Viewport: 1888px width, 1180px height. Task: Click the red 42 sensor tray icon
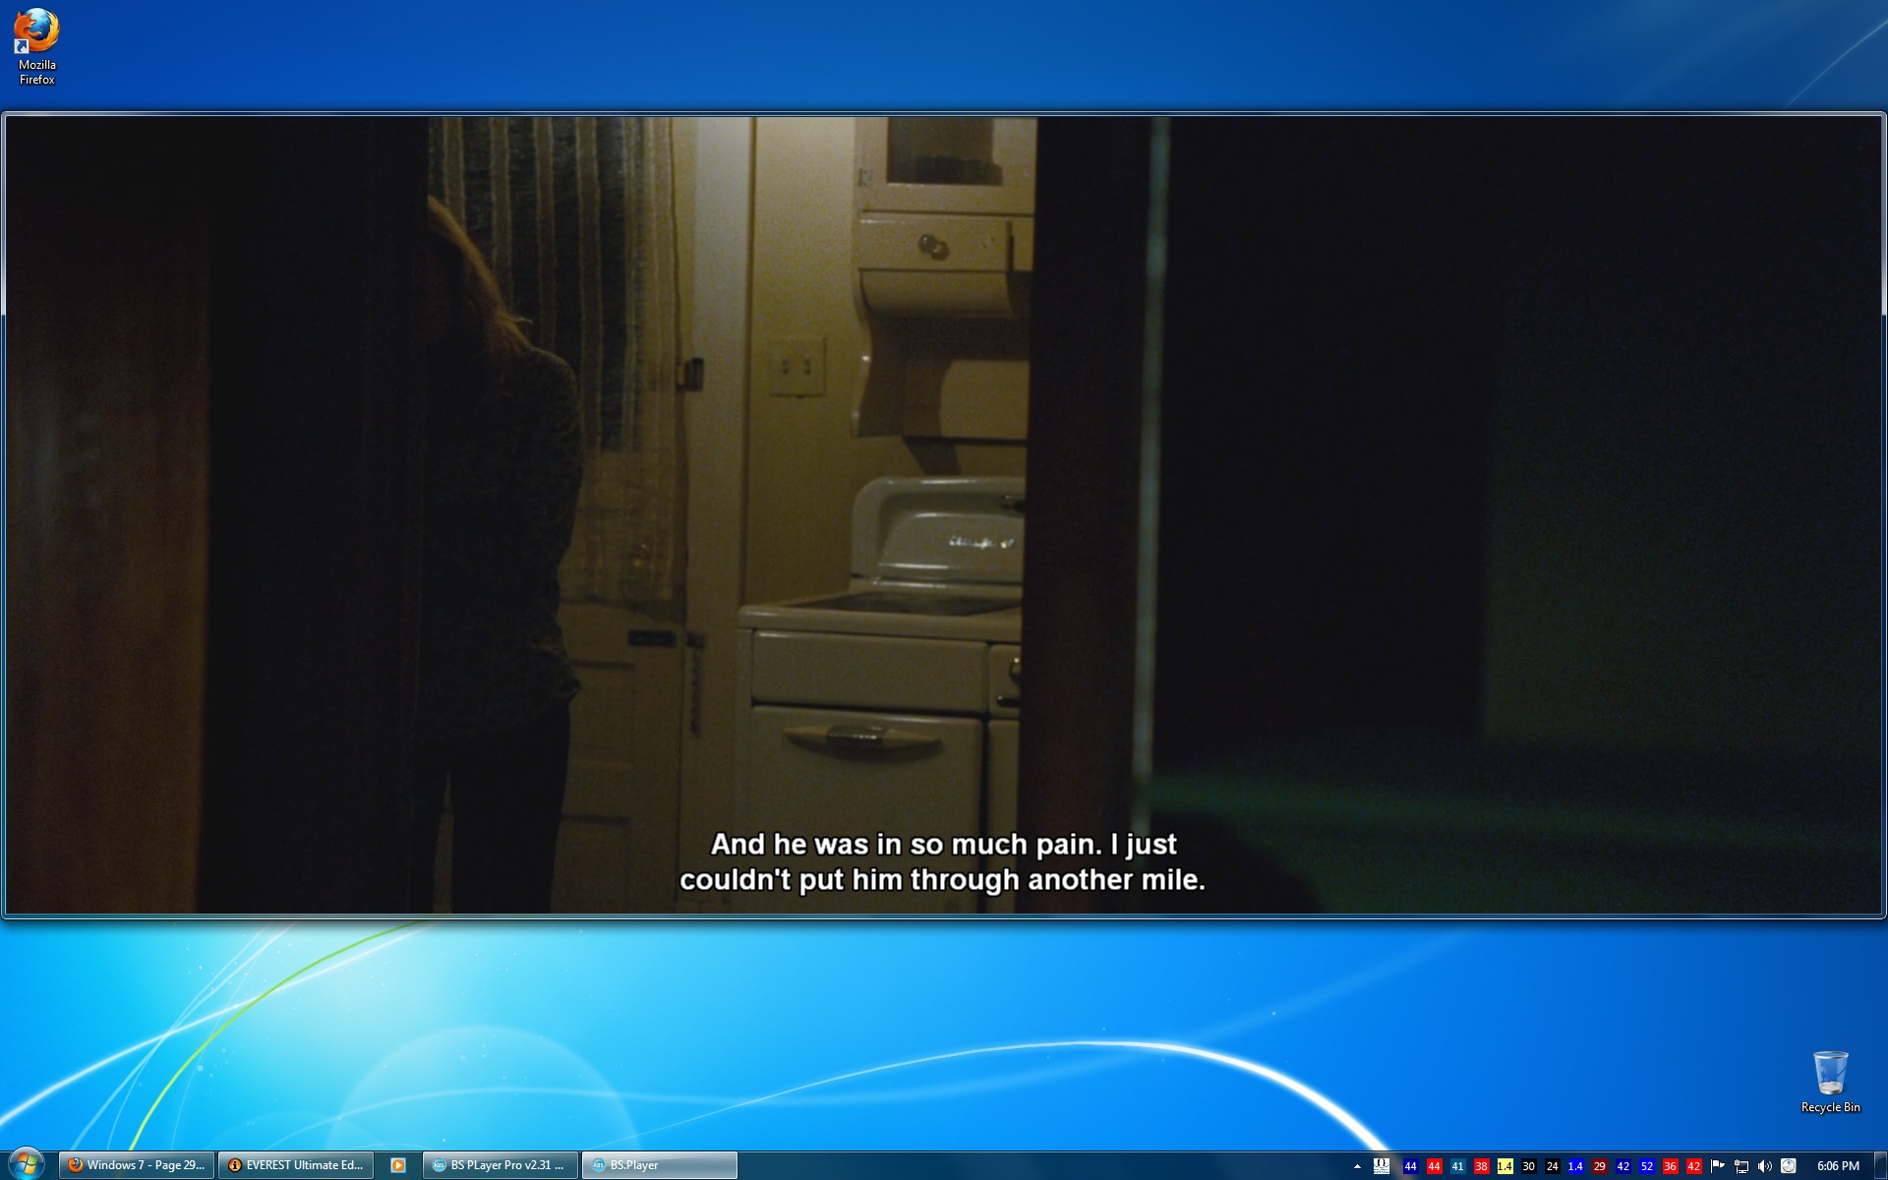click(1693, 1166)
